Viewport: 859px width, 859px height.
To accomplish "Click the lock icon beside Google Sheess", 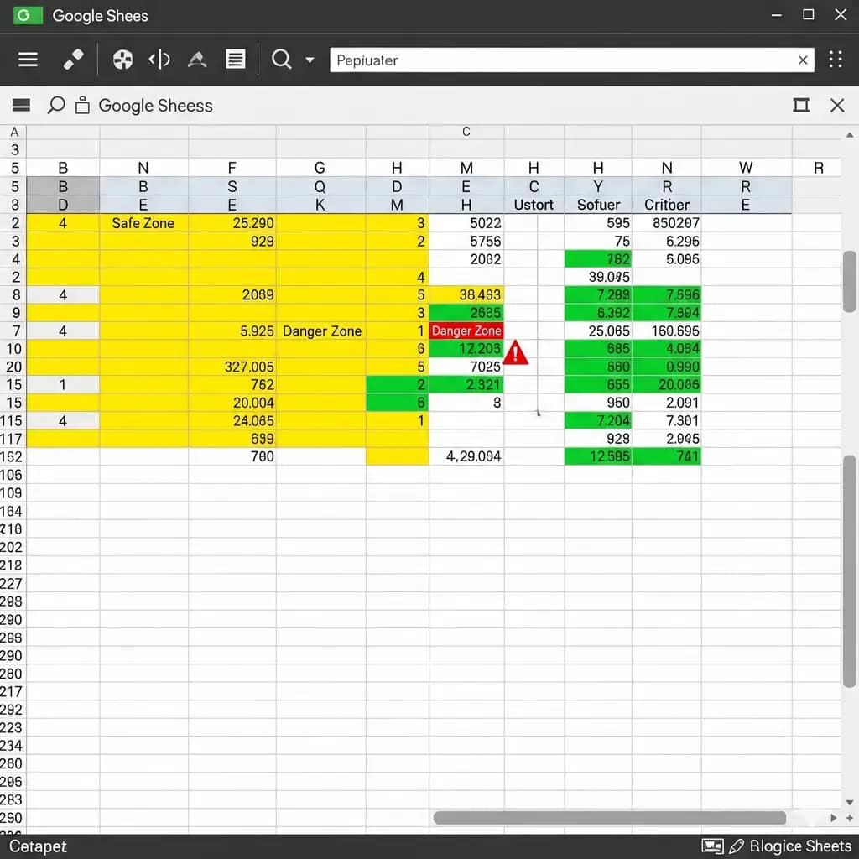I will click(x=81, y=105).
